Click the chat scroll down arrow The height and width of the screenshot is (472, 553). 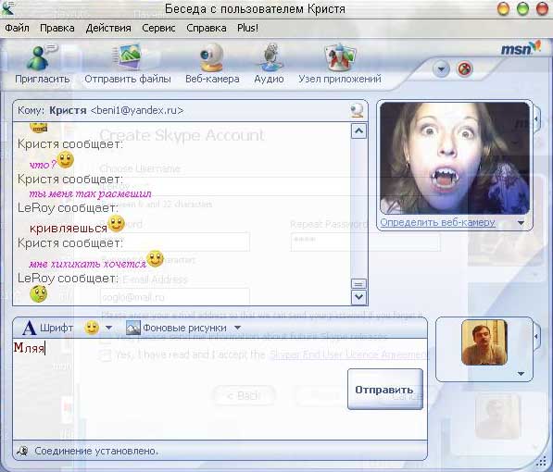tap(358, 297)
